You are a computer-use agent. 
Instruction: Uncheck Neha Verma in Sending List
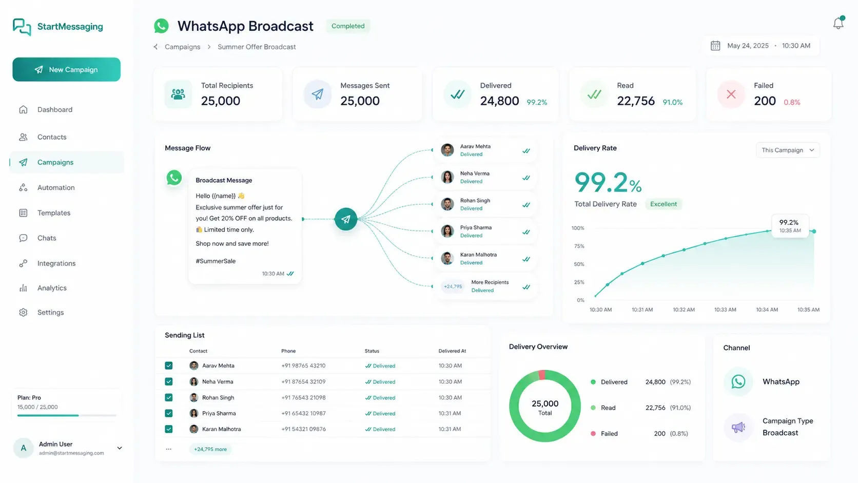pyautogui.click(x=168, y=381)
